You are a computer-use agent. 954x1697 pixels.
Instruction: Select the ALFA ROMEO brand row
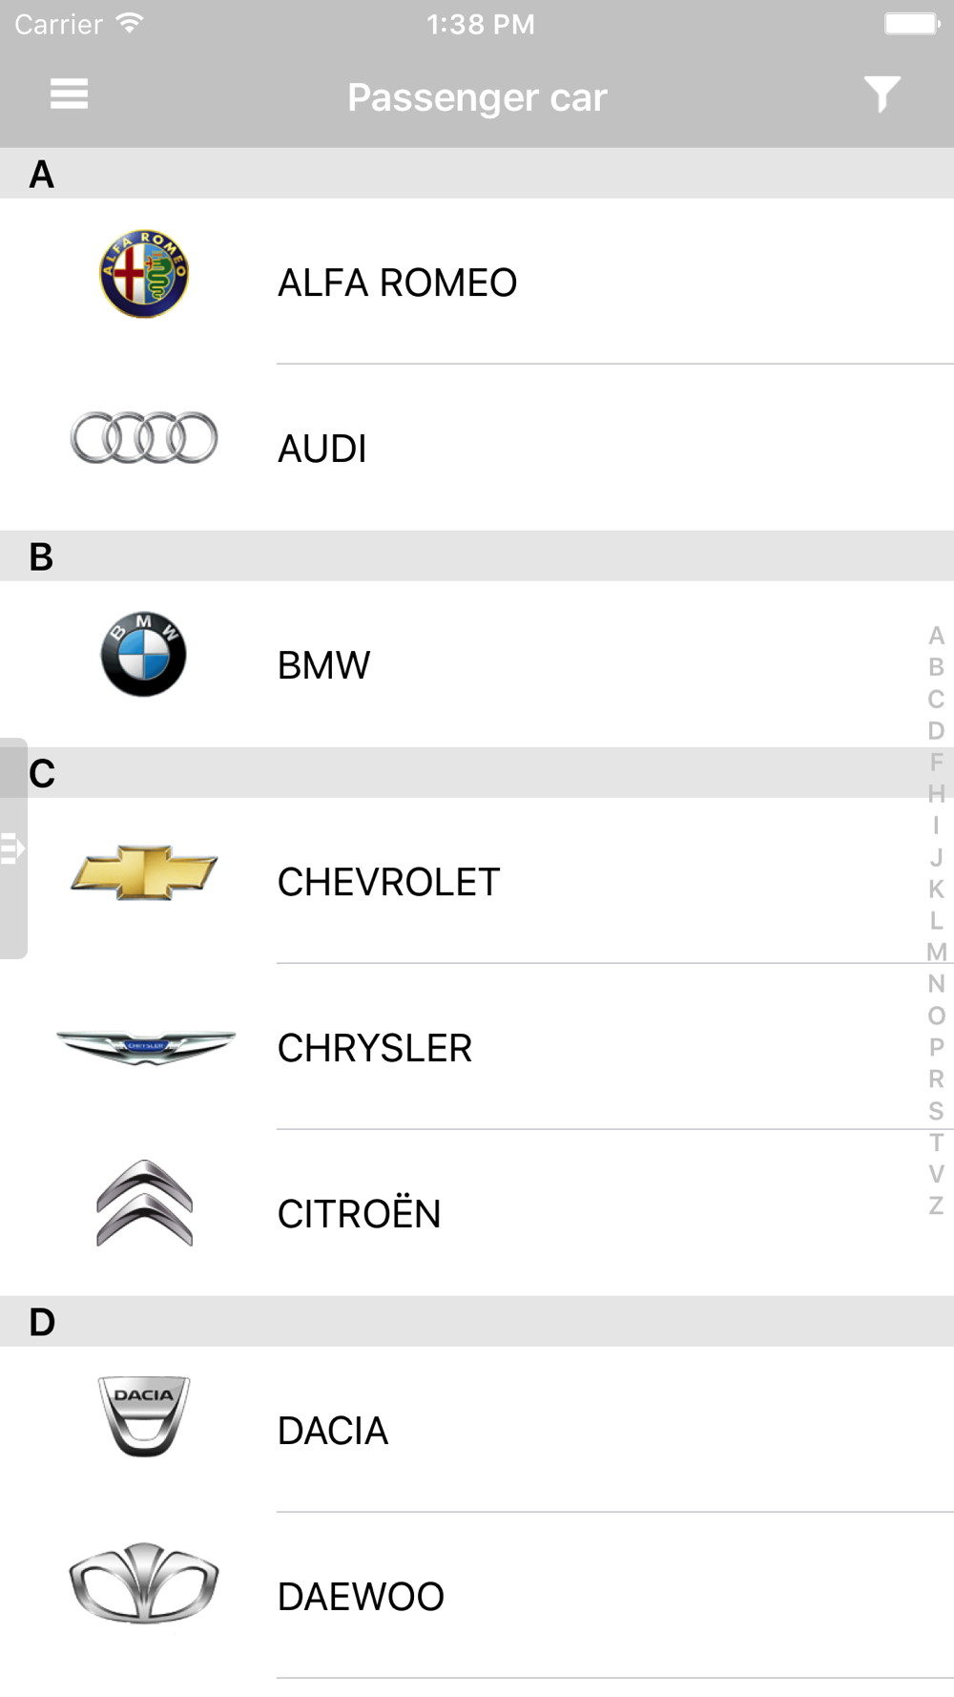(477, 282)
